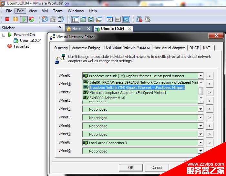This screenshot has height=176, width=226.
Task: Click the > button for VMnet2
Action: pos(210,92)
